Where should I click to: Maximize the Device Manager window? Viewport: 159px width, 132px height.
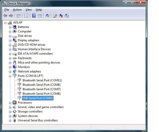coord(132,2)
